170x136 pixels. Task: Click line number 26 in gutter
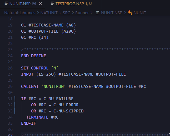(x=10, y=68)
